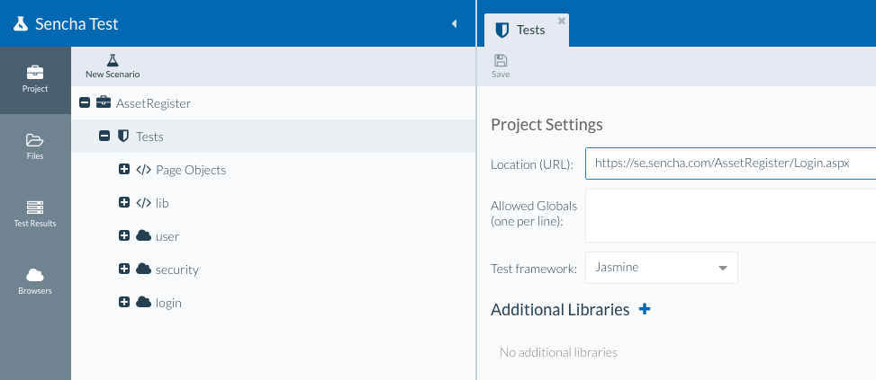876x380 pixels.
Task: Open the Files sidebar section
Action: pyautogui.click(x=35, y=146)
